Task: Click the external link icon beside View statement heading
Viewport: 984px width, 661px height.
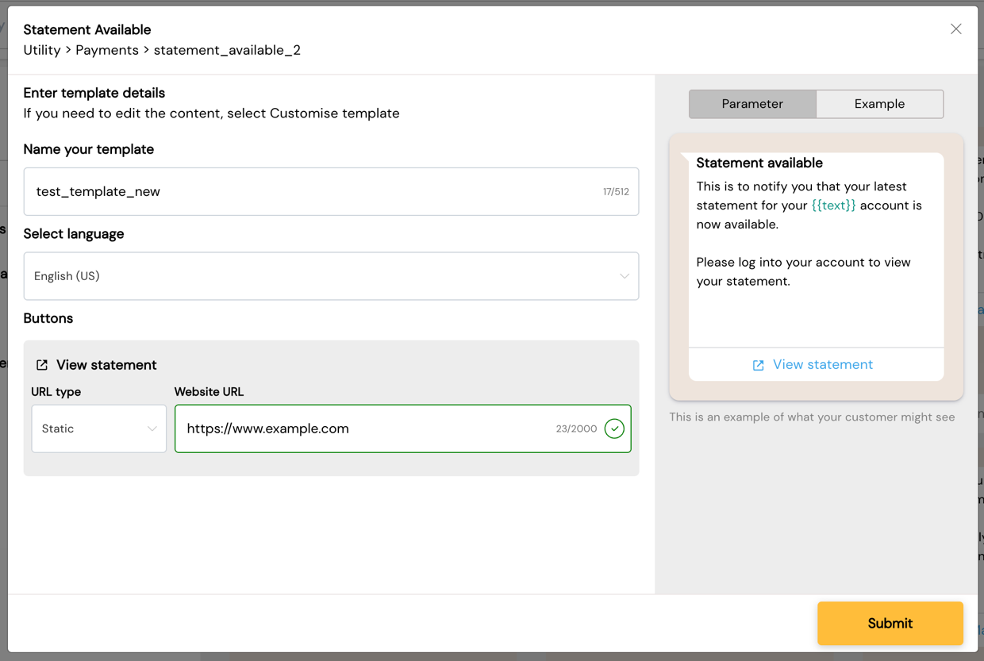Action: pos(42,365)
